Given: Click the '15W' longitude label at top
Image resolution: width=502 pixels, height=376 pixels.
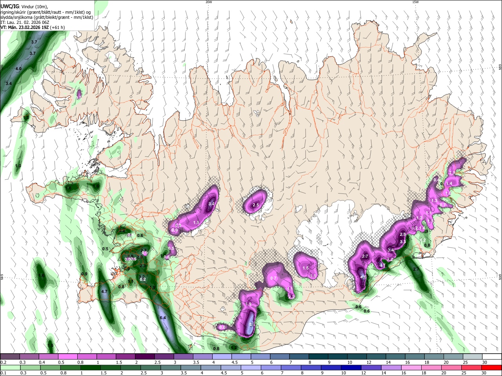Looking at the screenshot, I should click(415, 2).
